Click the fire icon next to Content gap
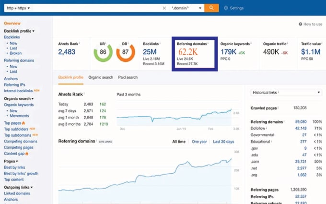This screenshot has height=204, width=326. tap(27, 154)
